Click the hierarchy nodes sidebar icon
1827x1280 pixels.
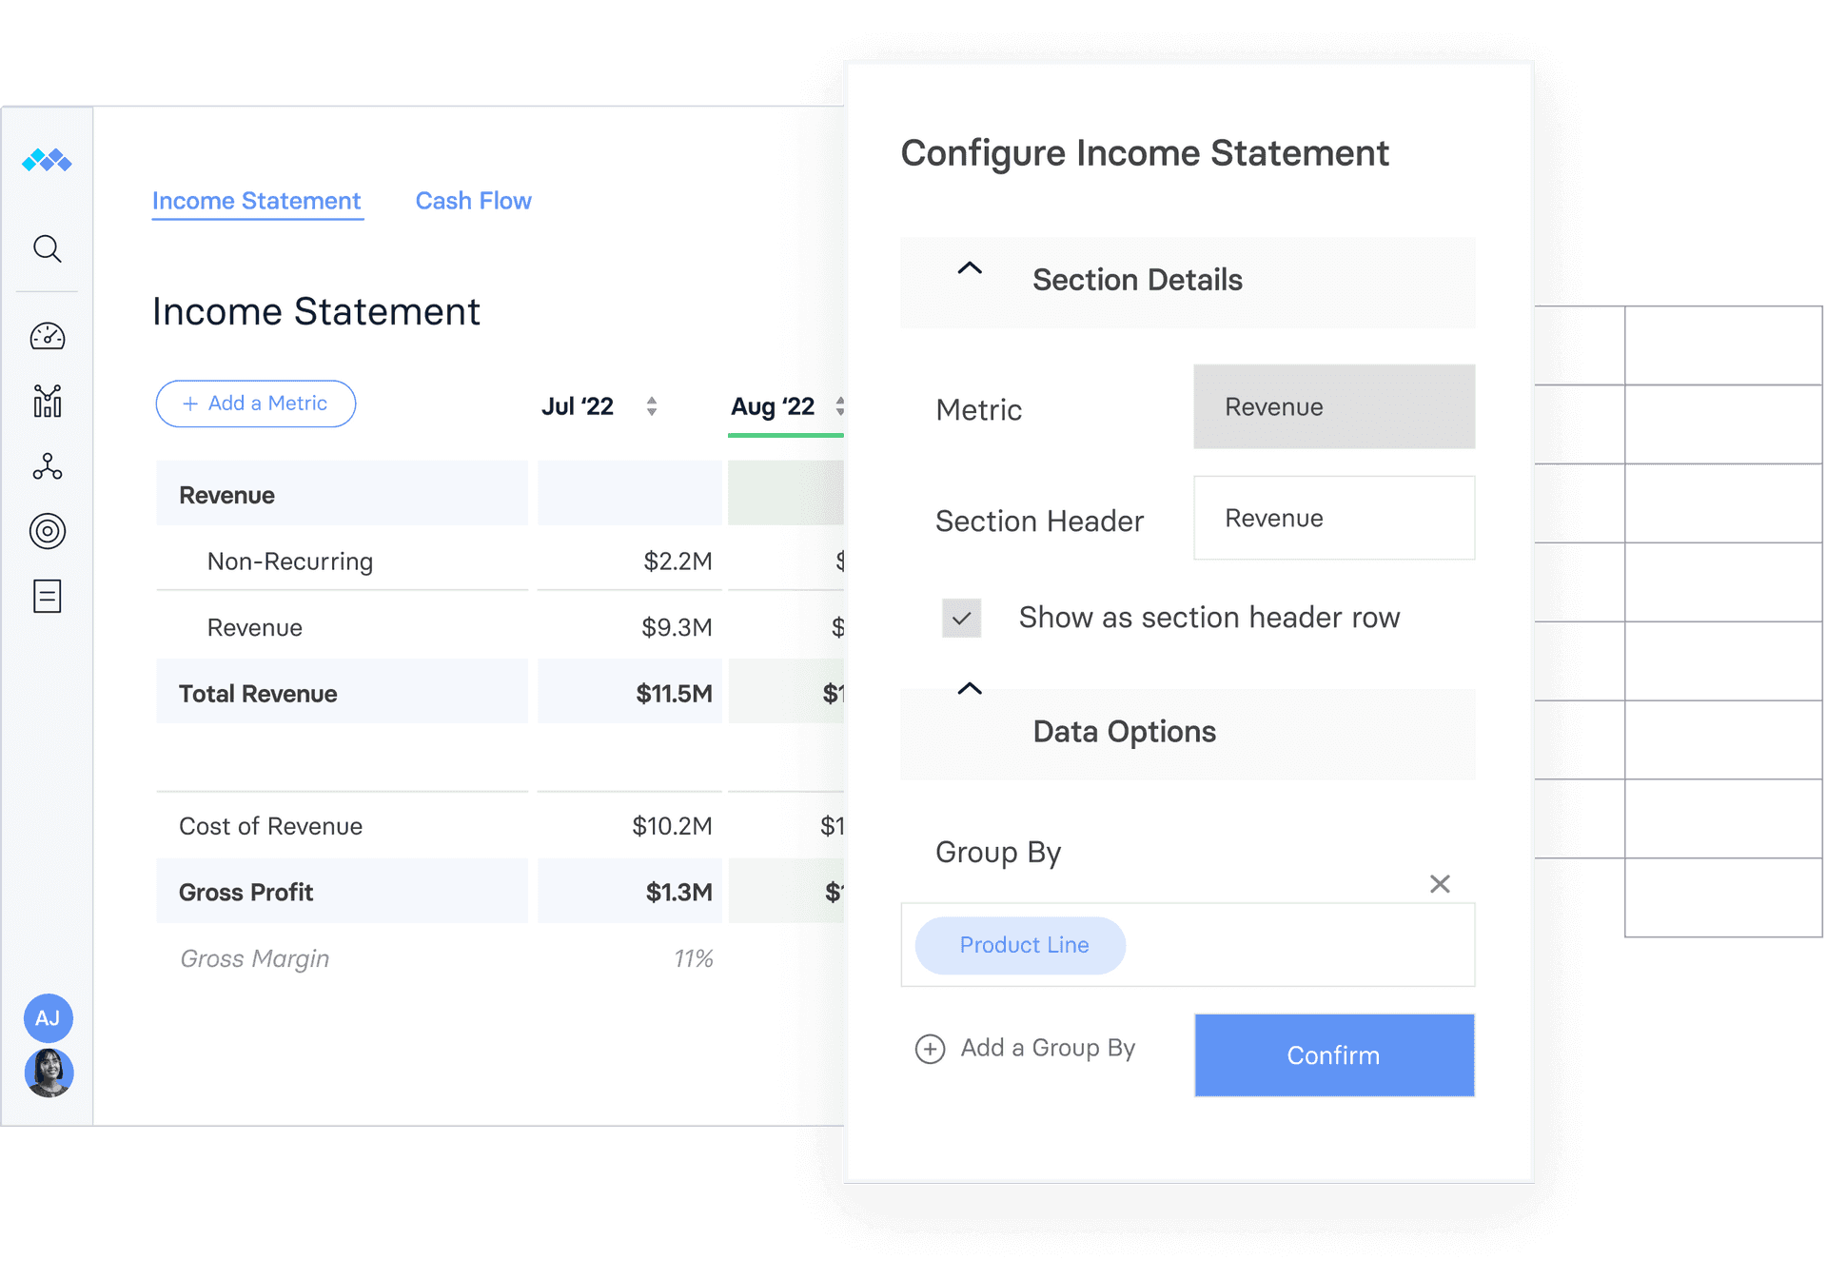pyautogui.click(x=47, y=466)
